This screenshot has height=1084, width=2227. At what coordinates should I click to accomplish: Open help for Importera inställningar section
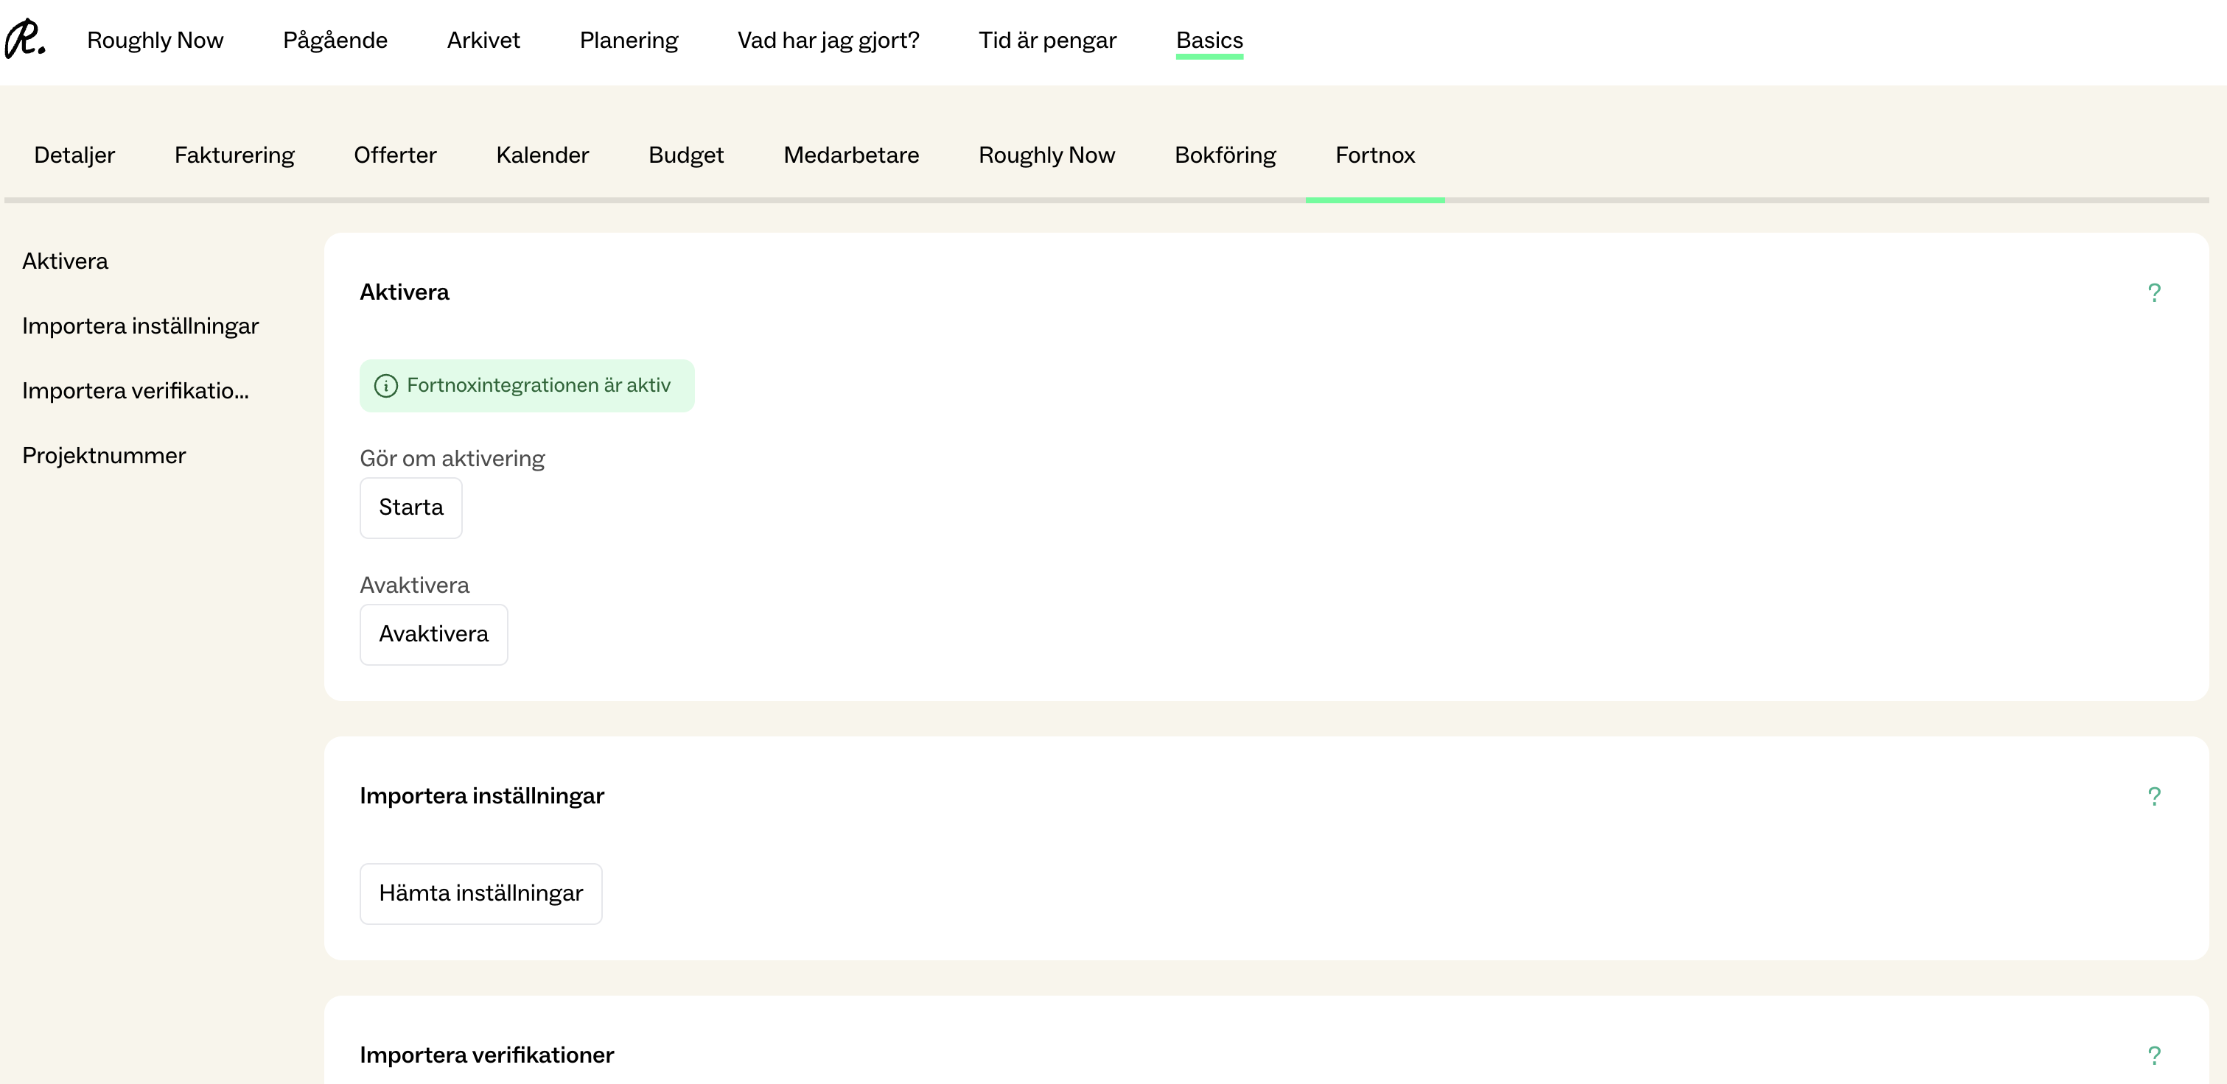tap(2153, 796)
